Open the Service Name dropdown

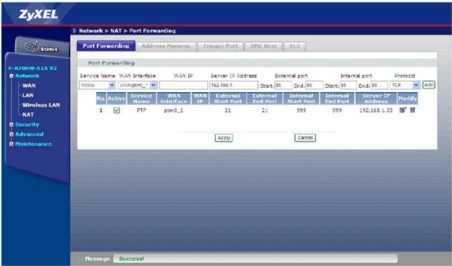(112, 85)
